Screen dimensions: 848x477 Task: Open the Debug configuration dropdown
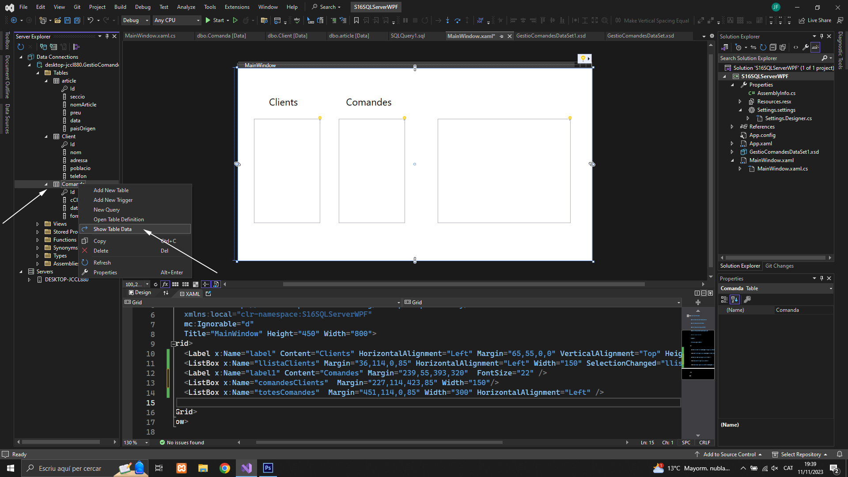pos(135,20)
